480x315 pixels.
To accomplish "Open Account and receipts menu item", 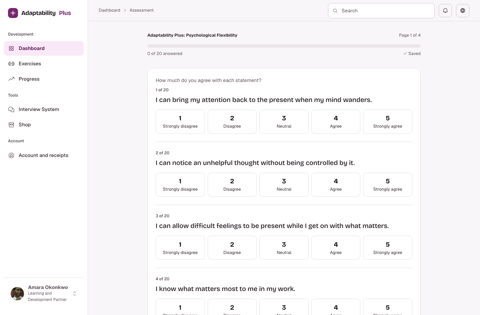I will (44, 155).
